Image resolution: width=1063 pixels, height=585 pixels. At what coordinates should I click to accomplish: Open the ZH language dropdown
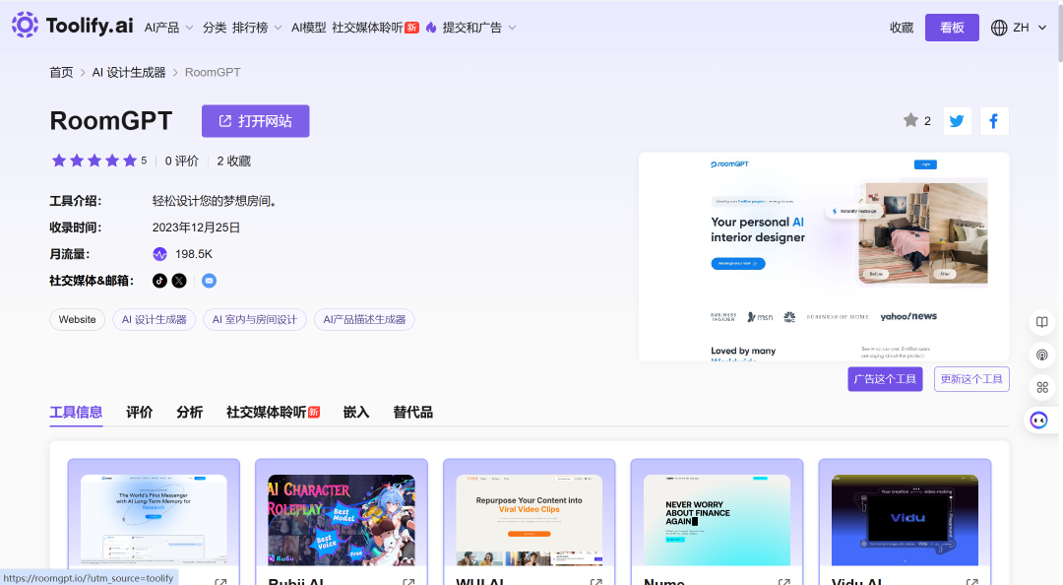[x=1030, y=28]
